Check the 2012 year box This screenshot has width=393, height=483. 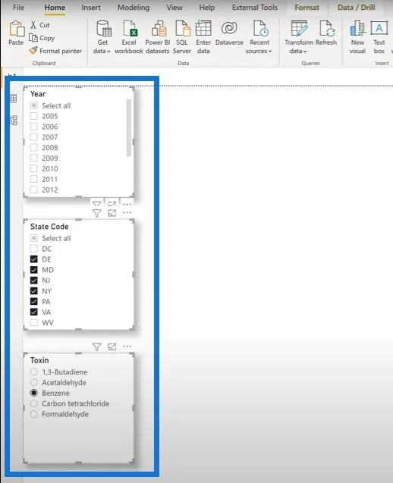34,190
